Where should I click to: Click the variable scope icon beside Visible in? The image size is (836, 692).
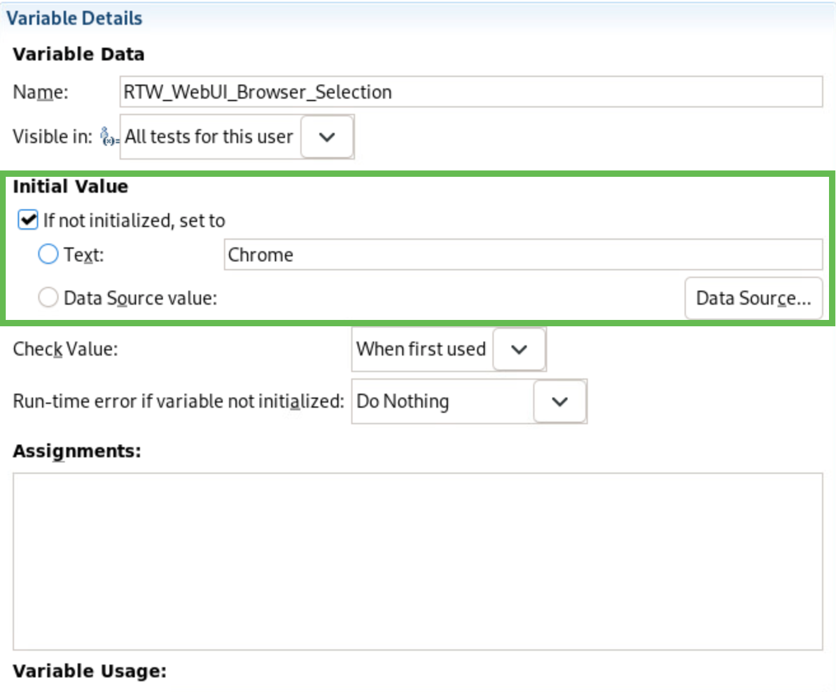click(x=109, y=137)
